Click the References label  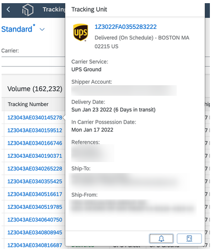tap(85, 142)
